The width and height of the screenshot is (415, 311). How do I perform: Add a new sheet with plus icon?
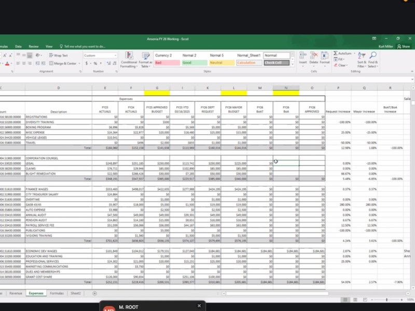(94, 293)
